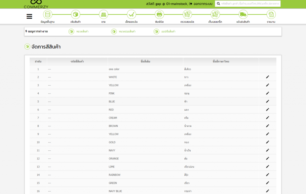
Task: Click the ลำดับ column header
Action: pos(38,61)
